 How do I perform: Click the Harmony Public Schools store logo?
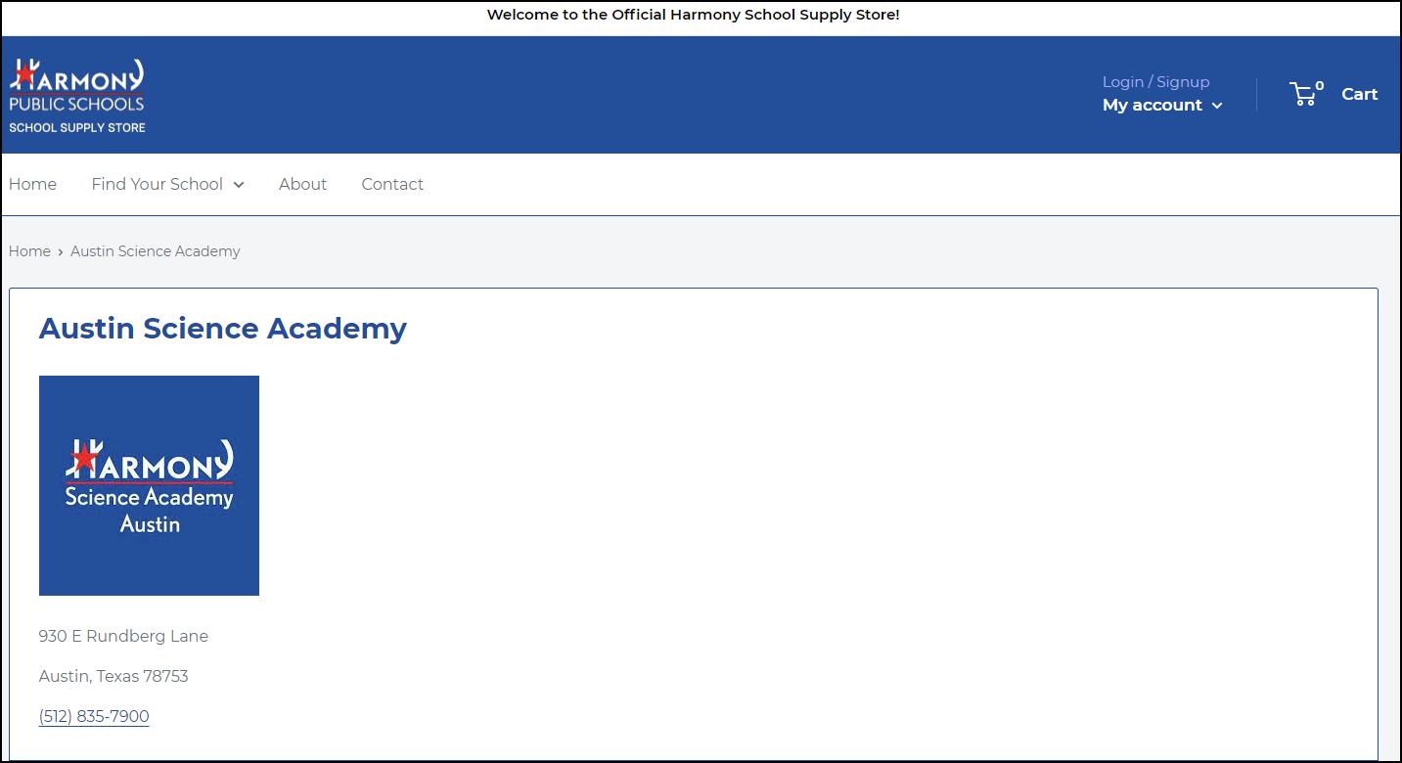(x=77, y=95)
